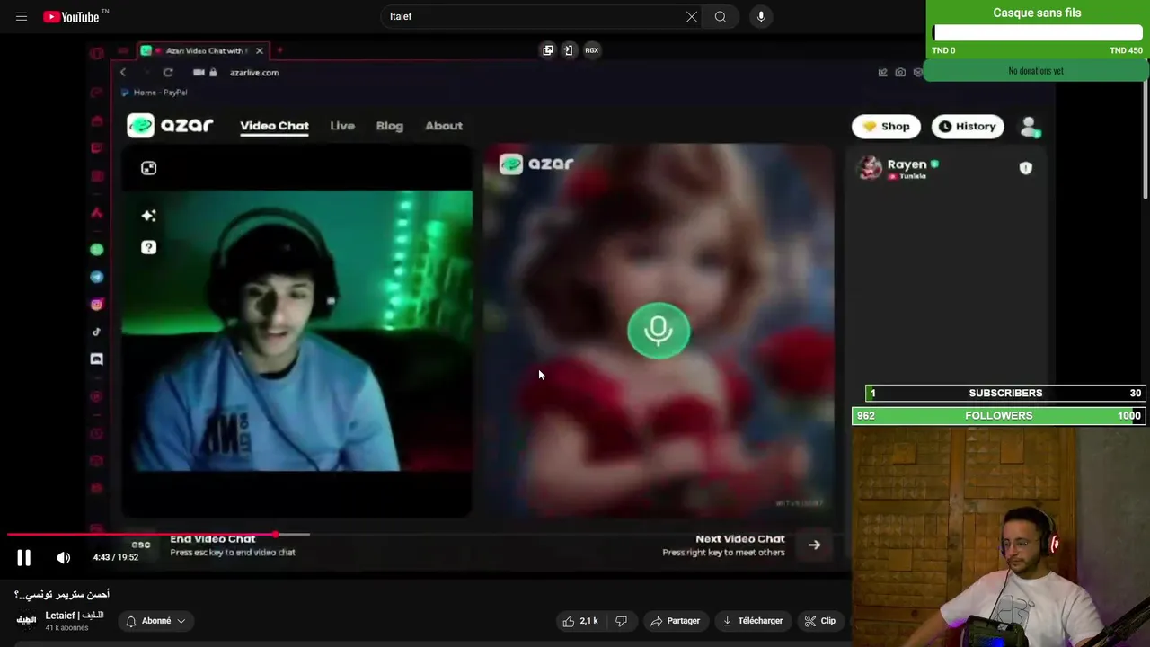Select the About tab in Azar

[444, 126]
